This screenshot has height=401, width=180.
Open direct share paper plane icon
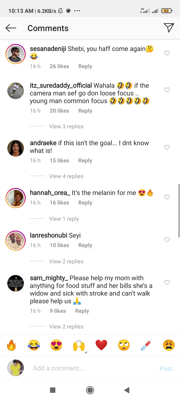point(169,28)
